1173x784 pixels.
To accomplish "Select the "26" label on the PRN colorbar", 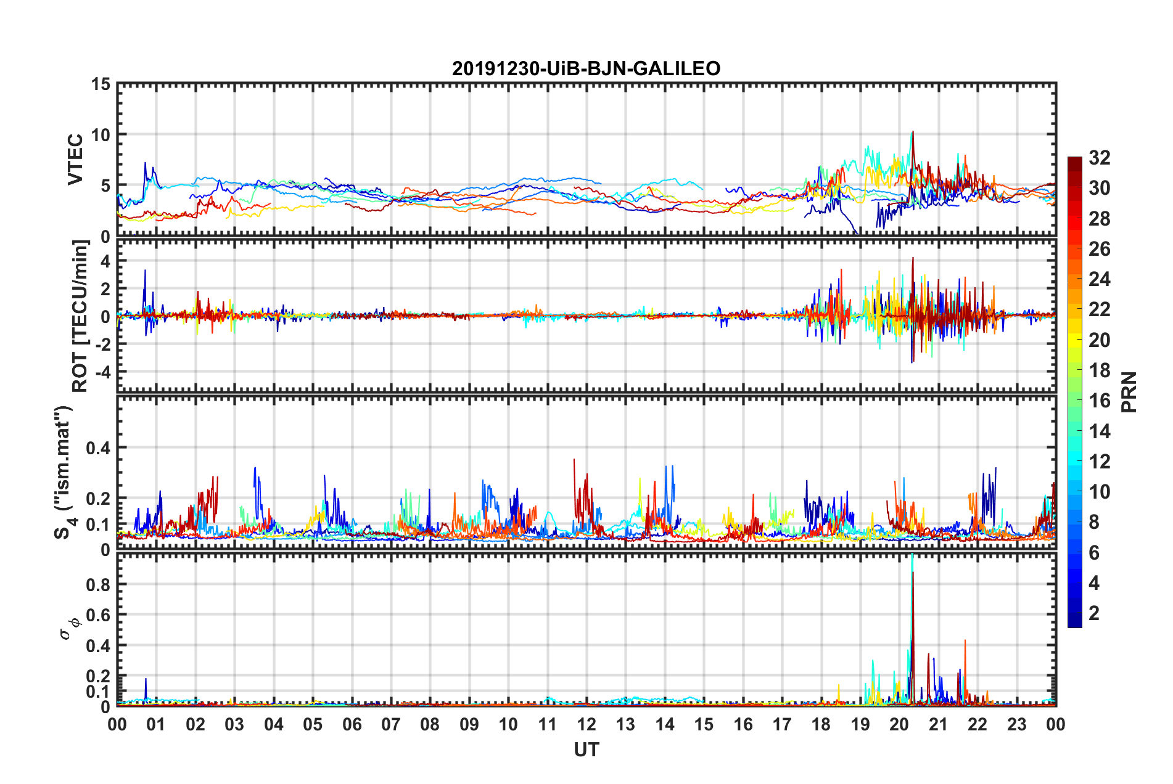I will tap(1100, 249).
